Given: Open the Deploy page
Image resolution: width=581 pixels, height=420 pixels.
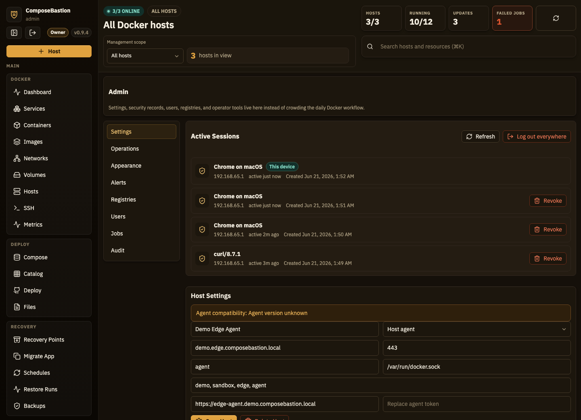Looking at the screenshot, I should click(49, 290).
